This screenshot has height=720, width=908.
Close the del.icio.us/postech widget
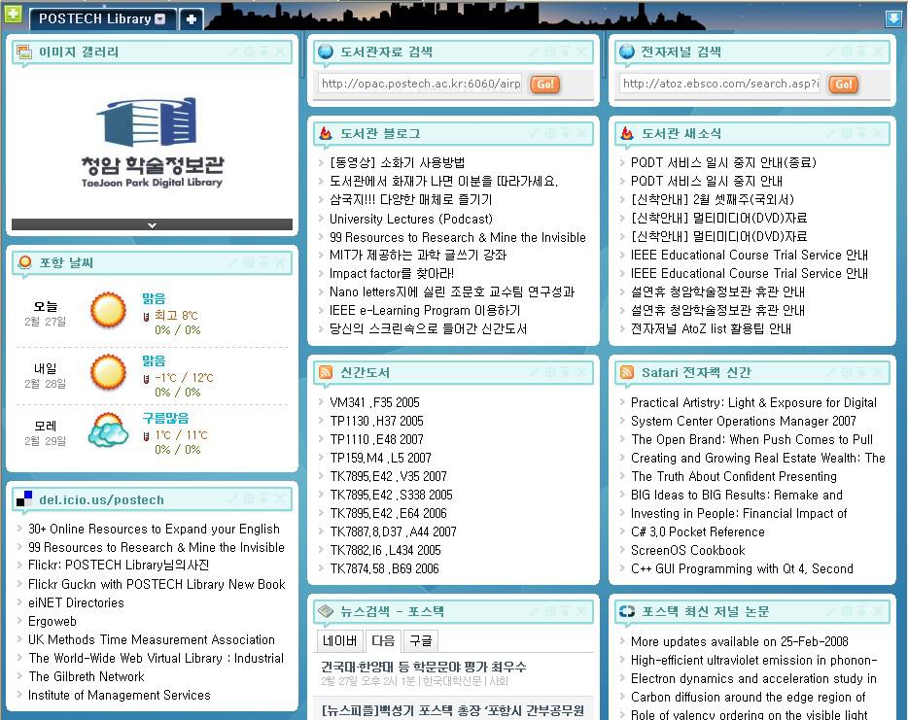point(280,498)
